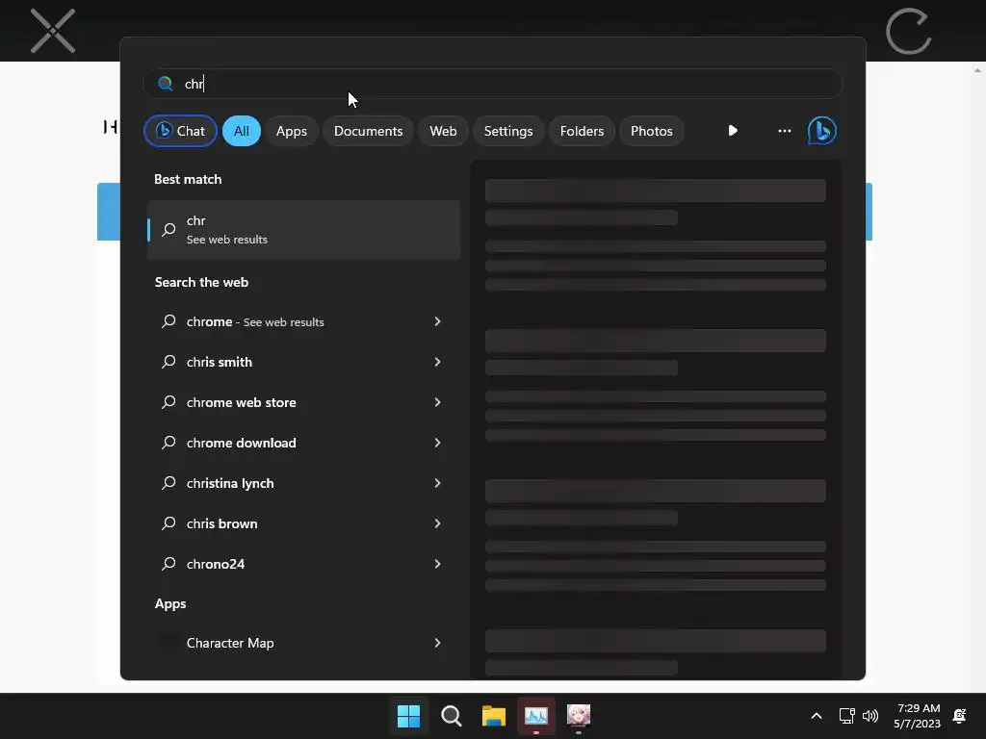Search web for chrome suggestion

click(x=303, y=321)
